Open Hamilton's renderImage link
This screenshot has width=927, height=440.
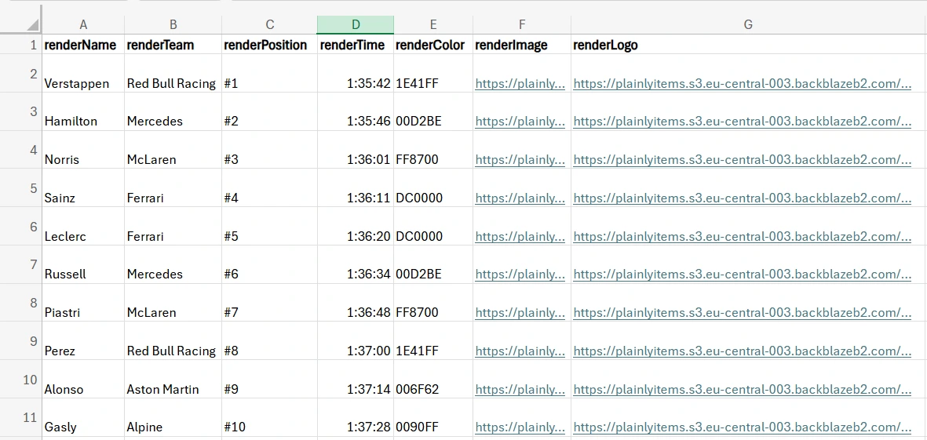click(520, 122)
